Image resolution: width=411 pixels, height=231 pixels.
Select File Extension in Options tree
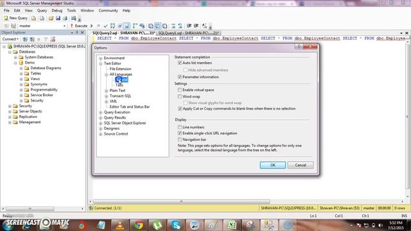pos(120,69)
